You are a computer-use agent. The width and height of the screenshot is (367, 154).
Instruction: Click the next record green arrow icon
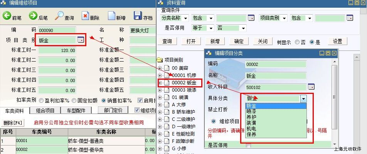(32, 16)
